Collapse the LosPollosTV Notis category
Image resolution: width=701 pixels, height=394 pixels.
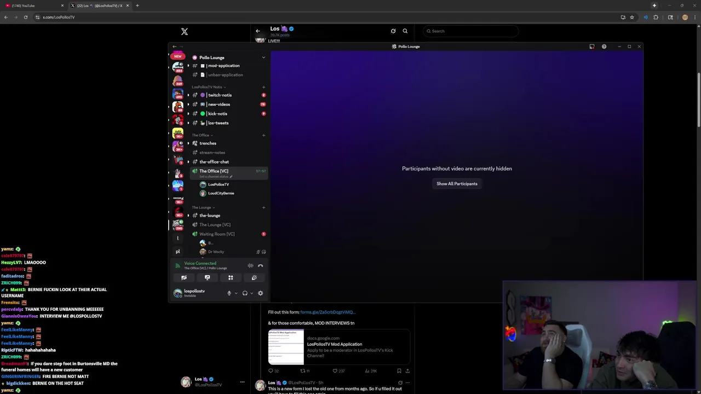[209, 87]
